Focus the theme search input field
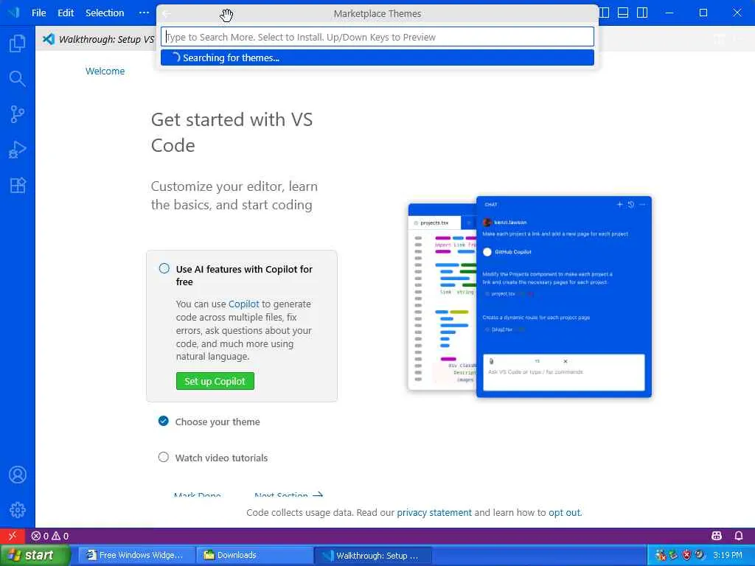The width and height of the screenshot is (755, 566). pos(377,37)
